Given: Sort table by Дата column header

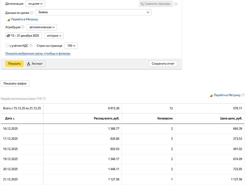Looking at the screenshot, I should tap(10, 119).
